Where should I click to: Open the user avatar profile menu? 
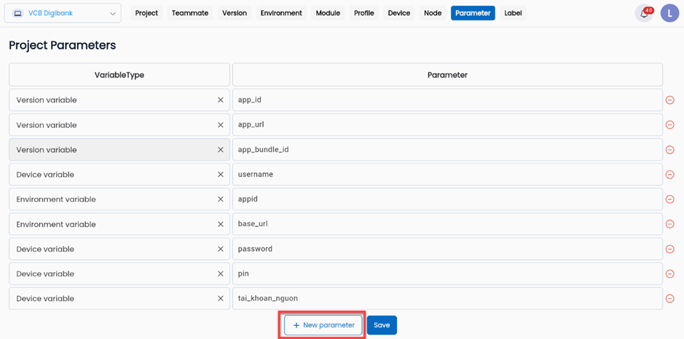click(669, 13)
